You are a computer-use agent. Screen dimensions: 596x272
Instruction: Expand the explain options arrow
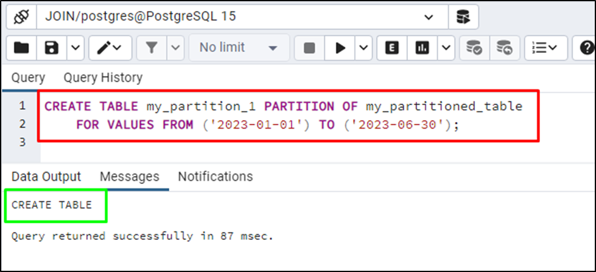point(446,48)
